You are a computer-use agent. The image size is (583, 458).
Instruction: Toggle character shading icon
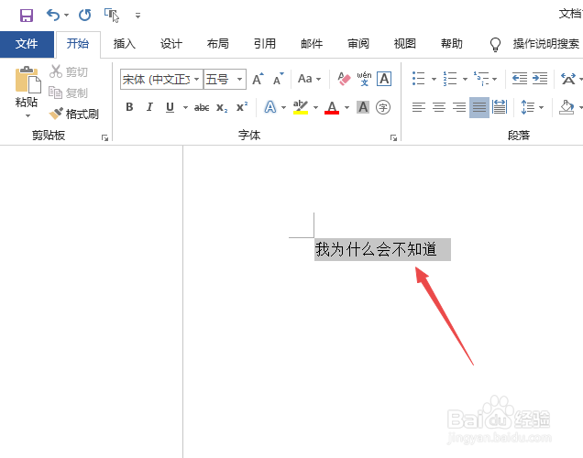pos(363,107)
